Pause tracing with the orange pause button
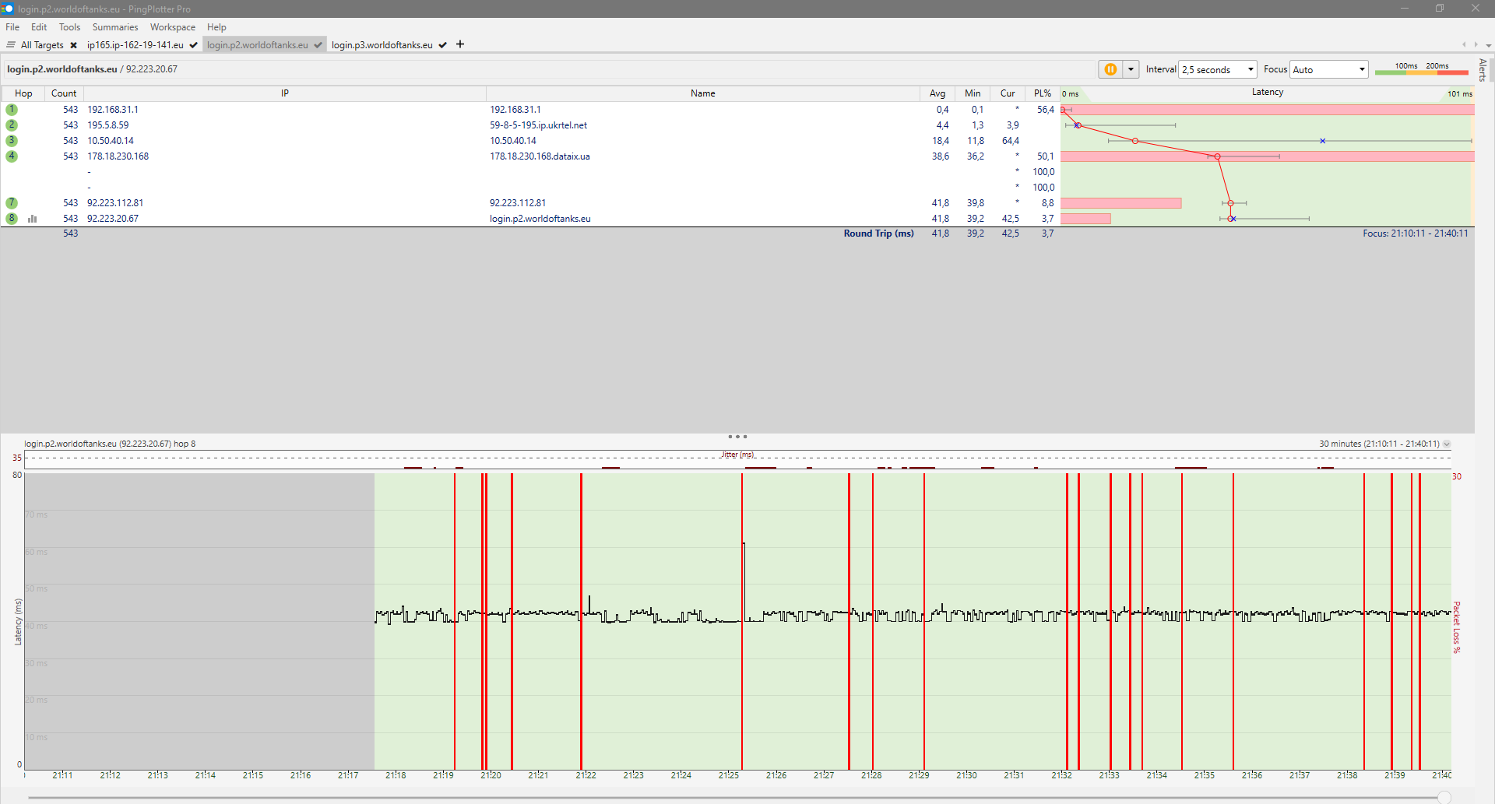This screenshot has width=1495, height=804. [1110, 69]
